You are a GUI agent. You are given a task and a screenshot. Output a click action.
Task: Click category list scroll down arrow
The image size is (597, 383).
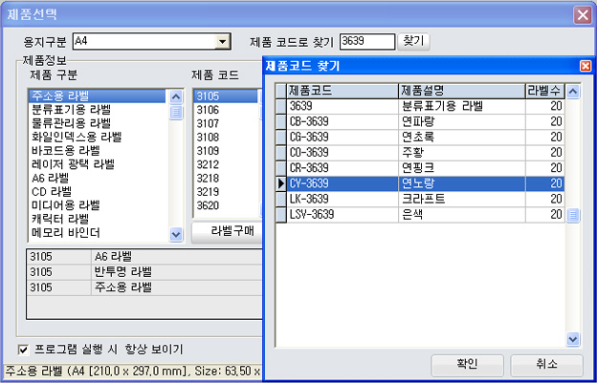(175, 234)
